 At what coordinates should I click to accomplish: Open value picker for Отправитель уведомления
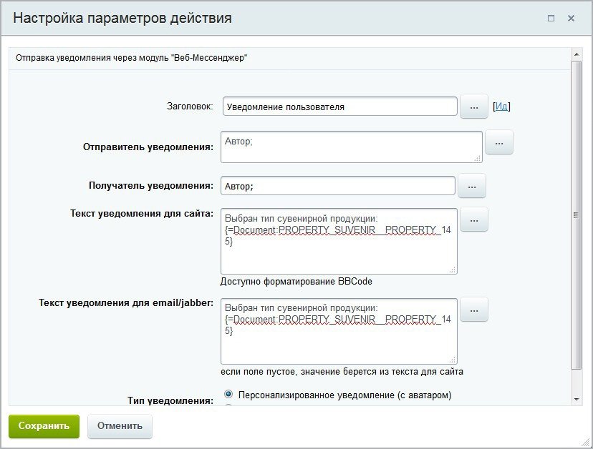pyautogui.click(x=499, y=143)
